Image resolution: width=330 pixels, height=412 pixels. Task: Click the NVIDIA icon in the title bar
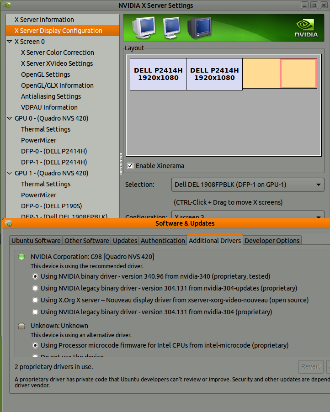click(6, 5)
